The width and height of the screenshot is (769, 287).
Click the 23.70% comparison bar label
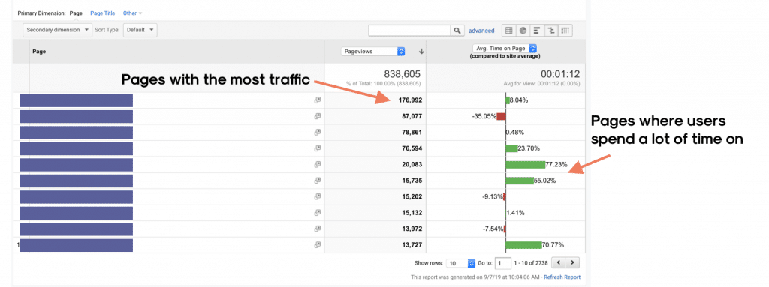[528, 148]
